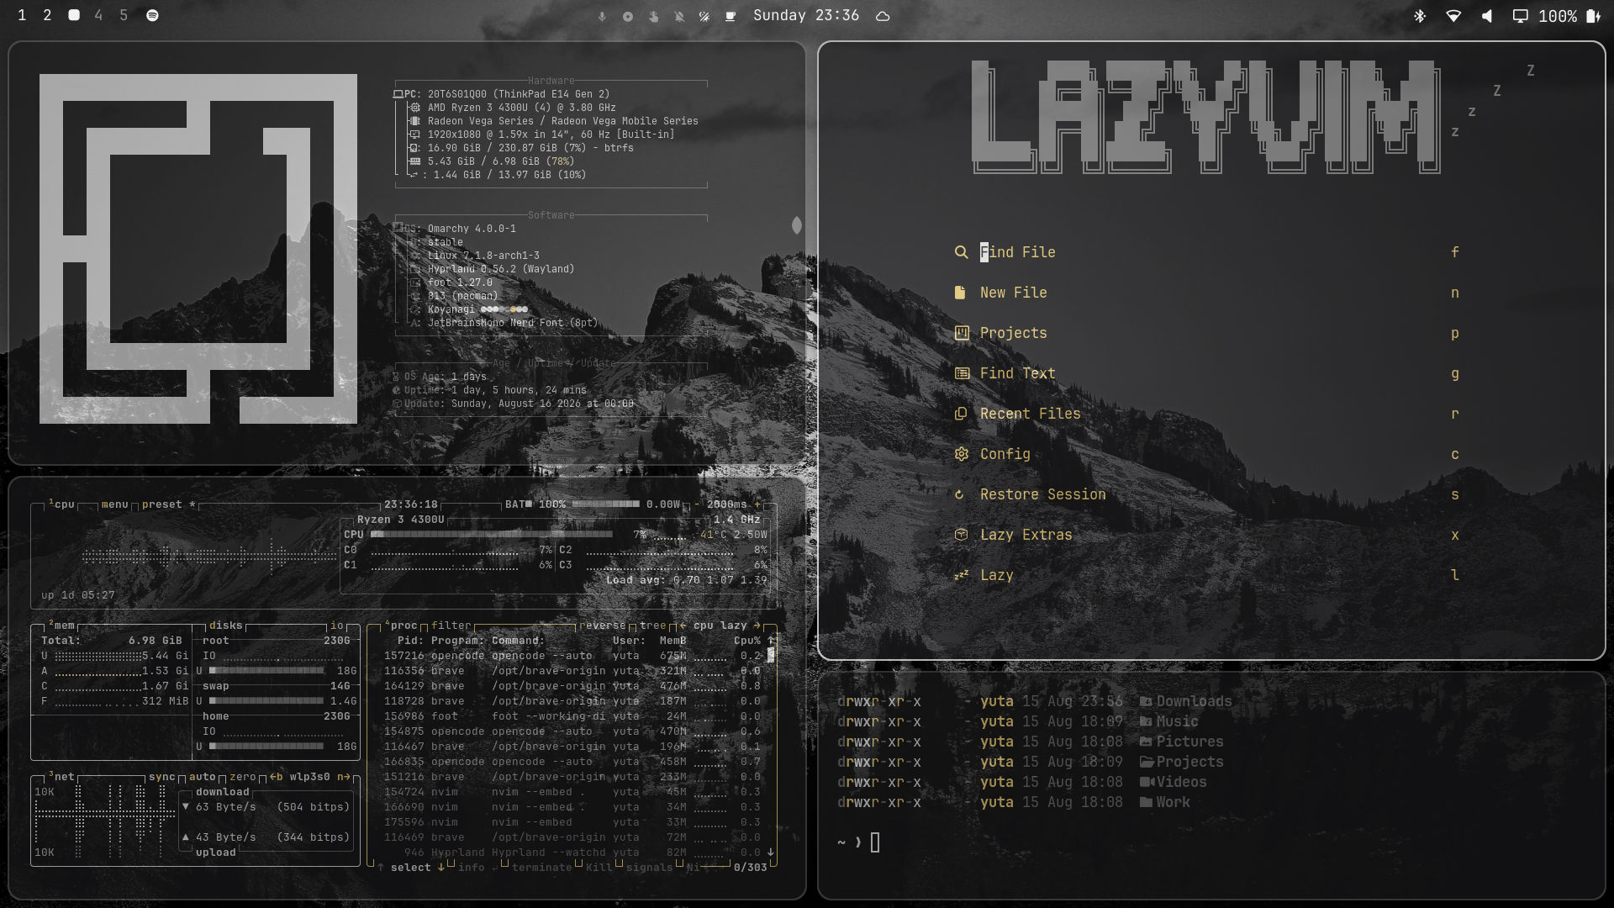1614x908 pixels.
Task: Select next network interface with n arrow
Action: coord(344,777)
